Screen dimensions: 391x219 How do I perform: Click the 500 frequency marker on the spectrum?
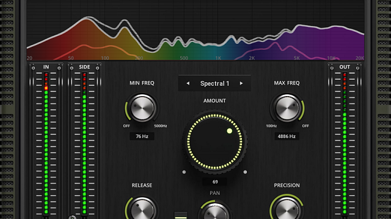[184, 58]
